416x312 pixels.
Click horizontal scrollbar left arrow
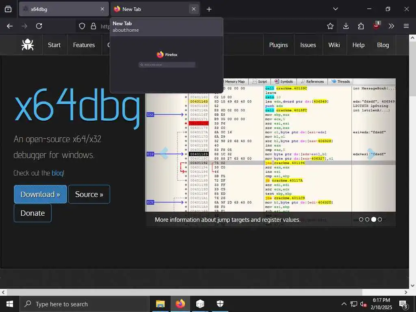click(x=3, y=292)
